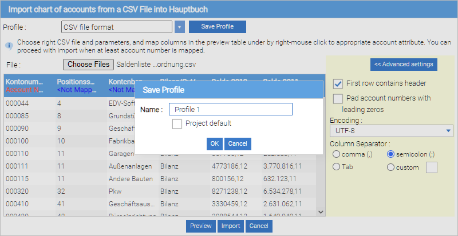Collapse the Advanced settings panel

[404, 64]
